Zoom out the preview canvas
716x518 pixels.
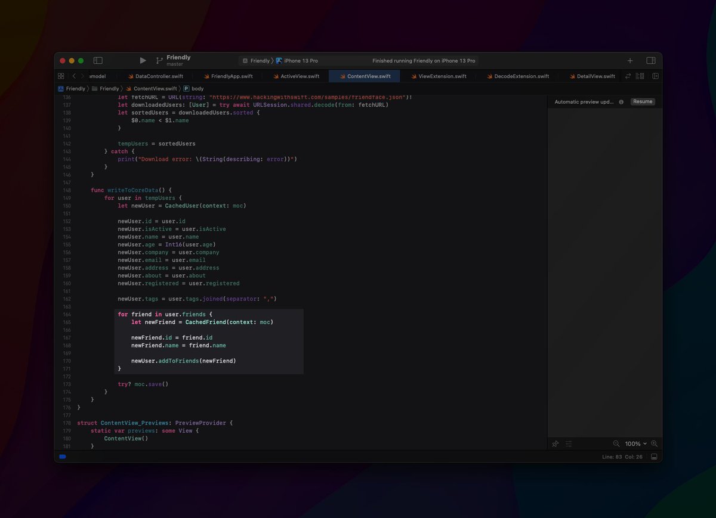coord(616,443)
